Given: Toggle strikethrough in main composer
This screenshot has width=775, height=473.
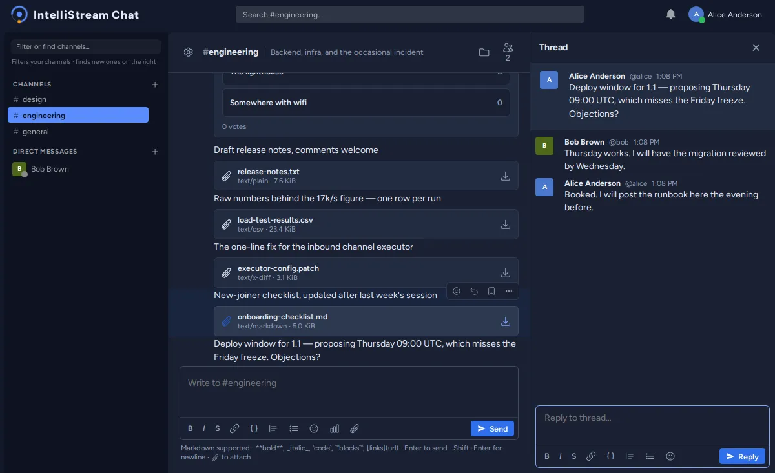Looking at the screenshot, I should [x=218, y=428].
